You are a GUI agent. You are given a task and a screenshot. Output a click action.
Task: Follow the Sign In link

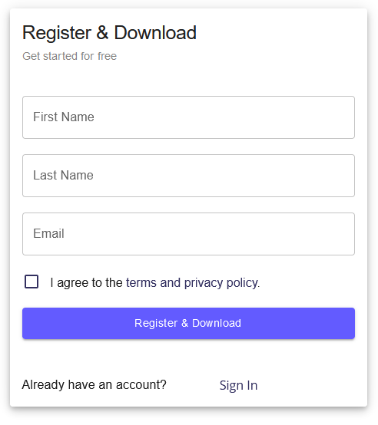click(238, 385)
